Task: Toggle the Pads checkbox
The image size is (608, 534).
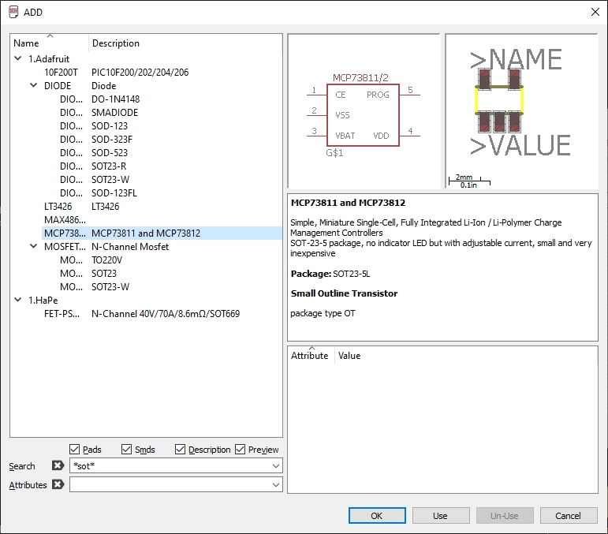Action: [74, 449]
